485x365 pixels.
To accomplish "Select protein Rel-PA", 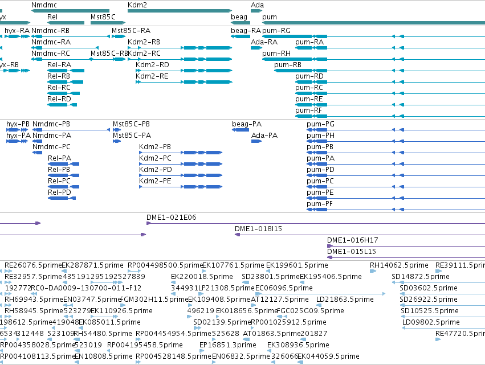I will pos(64,165).
